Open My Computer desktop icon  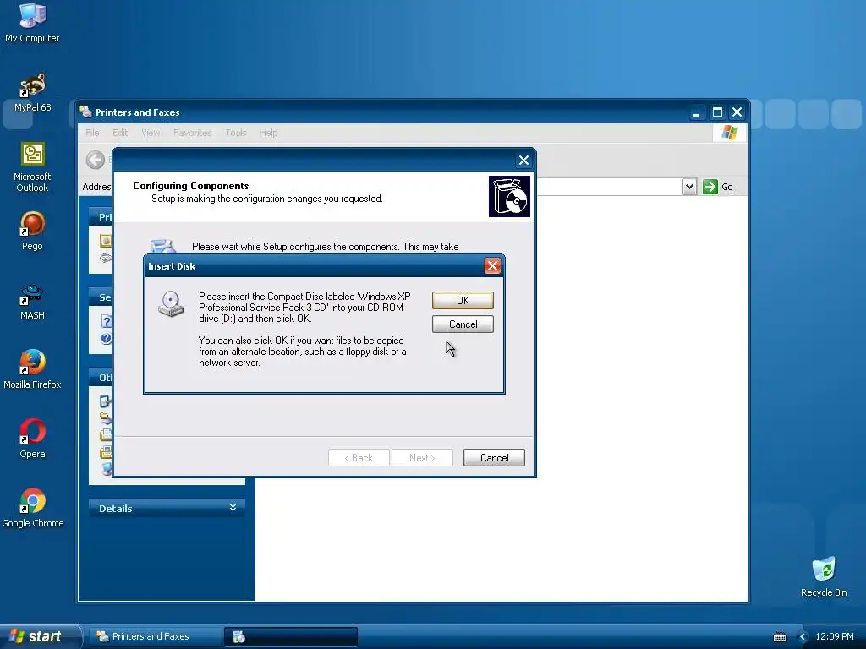click(32, 23)
